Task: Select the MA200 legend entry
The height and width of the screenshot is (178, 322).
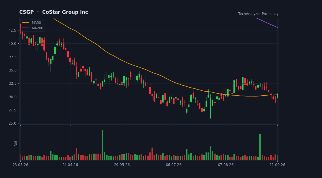Action: [33, 28]
